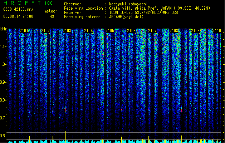The image size is (225, 143).
Task: Click the 2102 time marker
Action: click(x=45, y=31)
